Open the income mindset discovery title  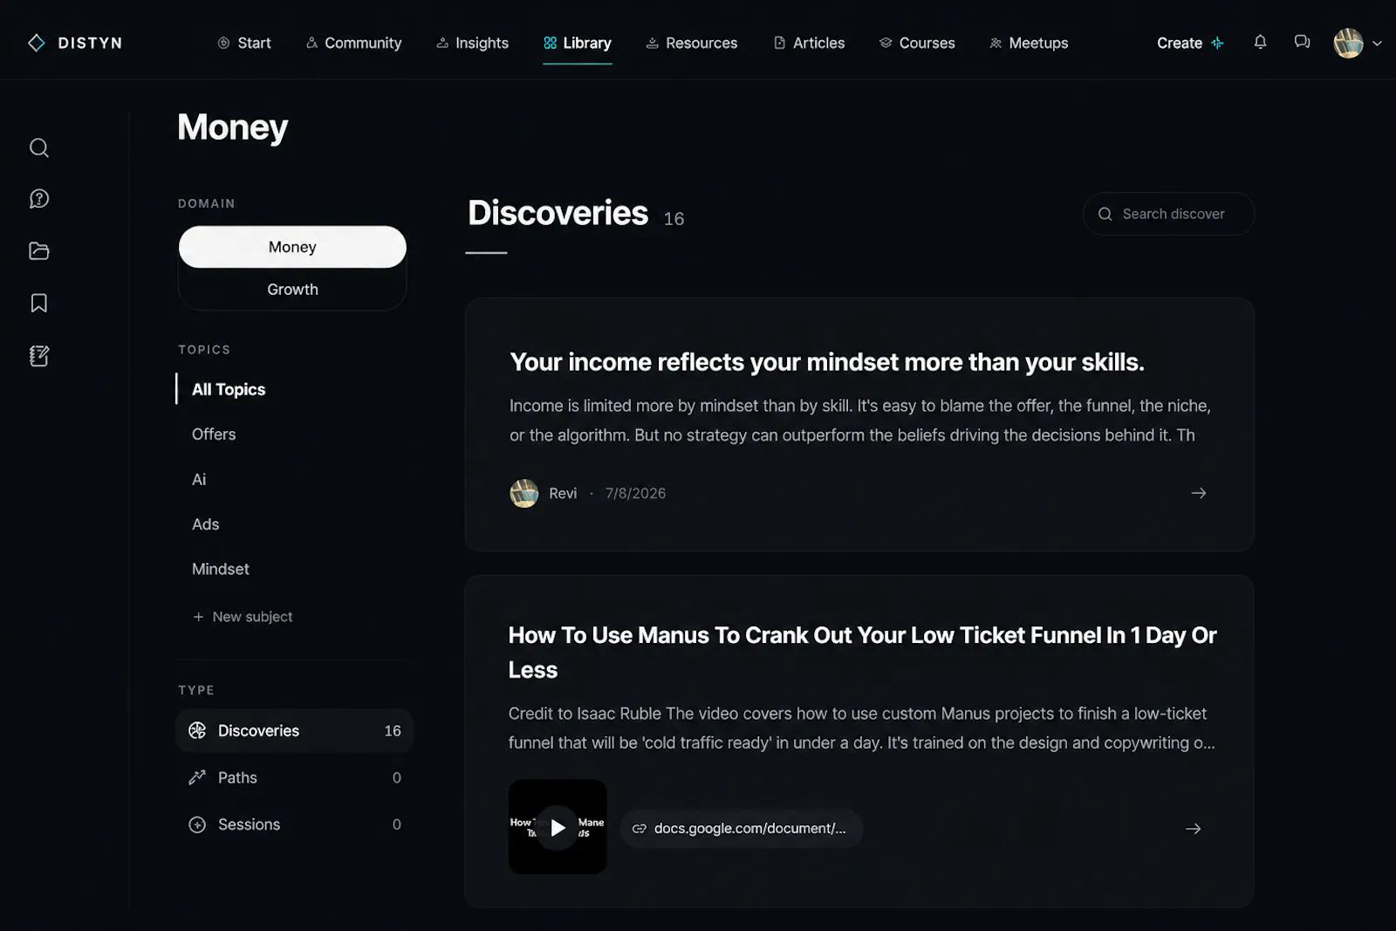826,362
